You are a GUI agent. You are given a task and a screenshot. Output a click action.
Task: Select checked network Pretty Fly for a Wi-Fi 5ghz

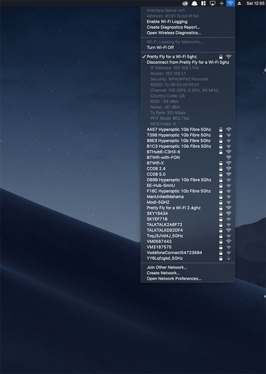[188, 56]
